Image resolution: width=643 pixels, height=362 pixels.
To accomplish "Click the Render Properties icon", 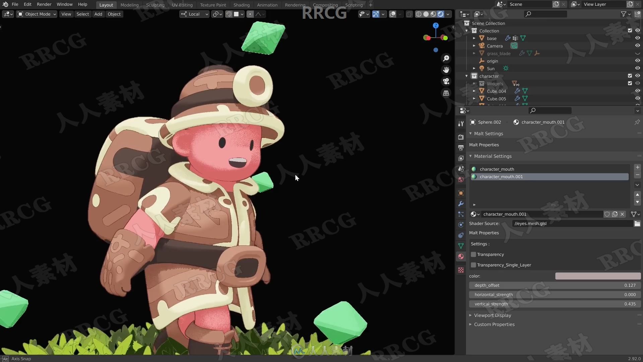I will pyautogui.click(x=461, y=136).
